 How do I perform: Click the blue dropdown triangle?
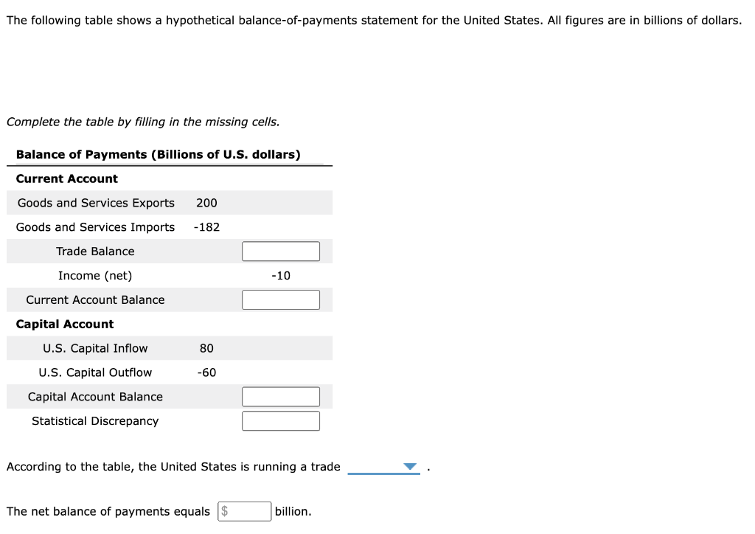(410, 466)
